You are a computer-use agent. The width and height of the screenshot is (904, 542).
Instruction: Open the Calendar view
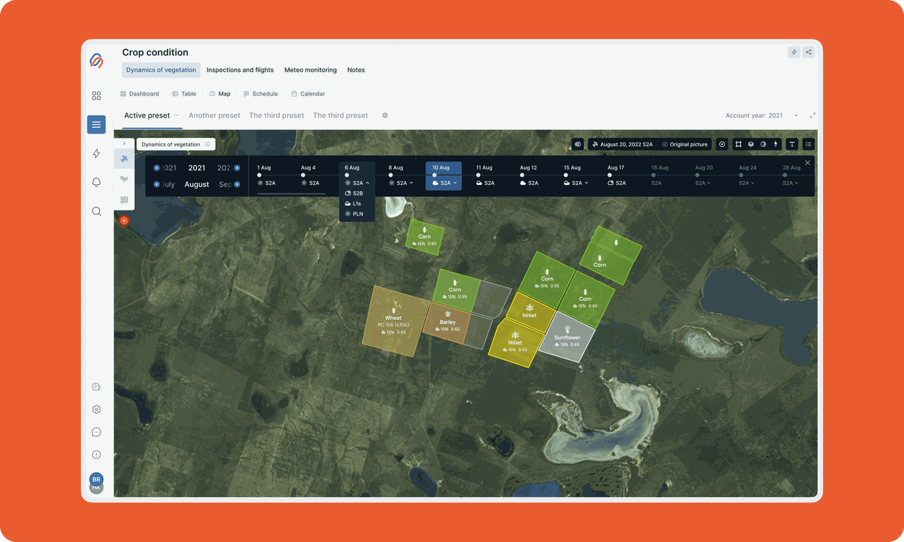click(308, 93)
